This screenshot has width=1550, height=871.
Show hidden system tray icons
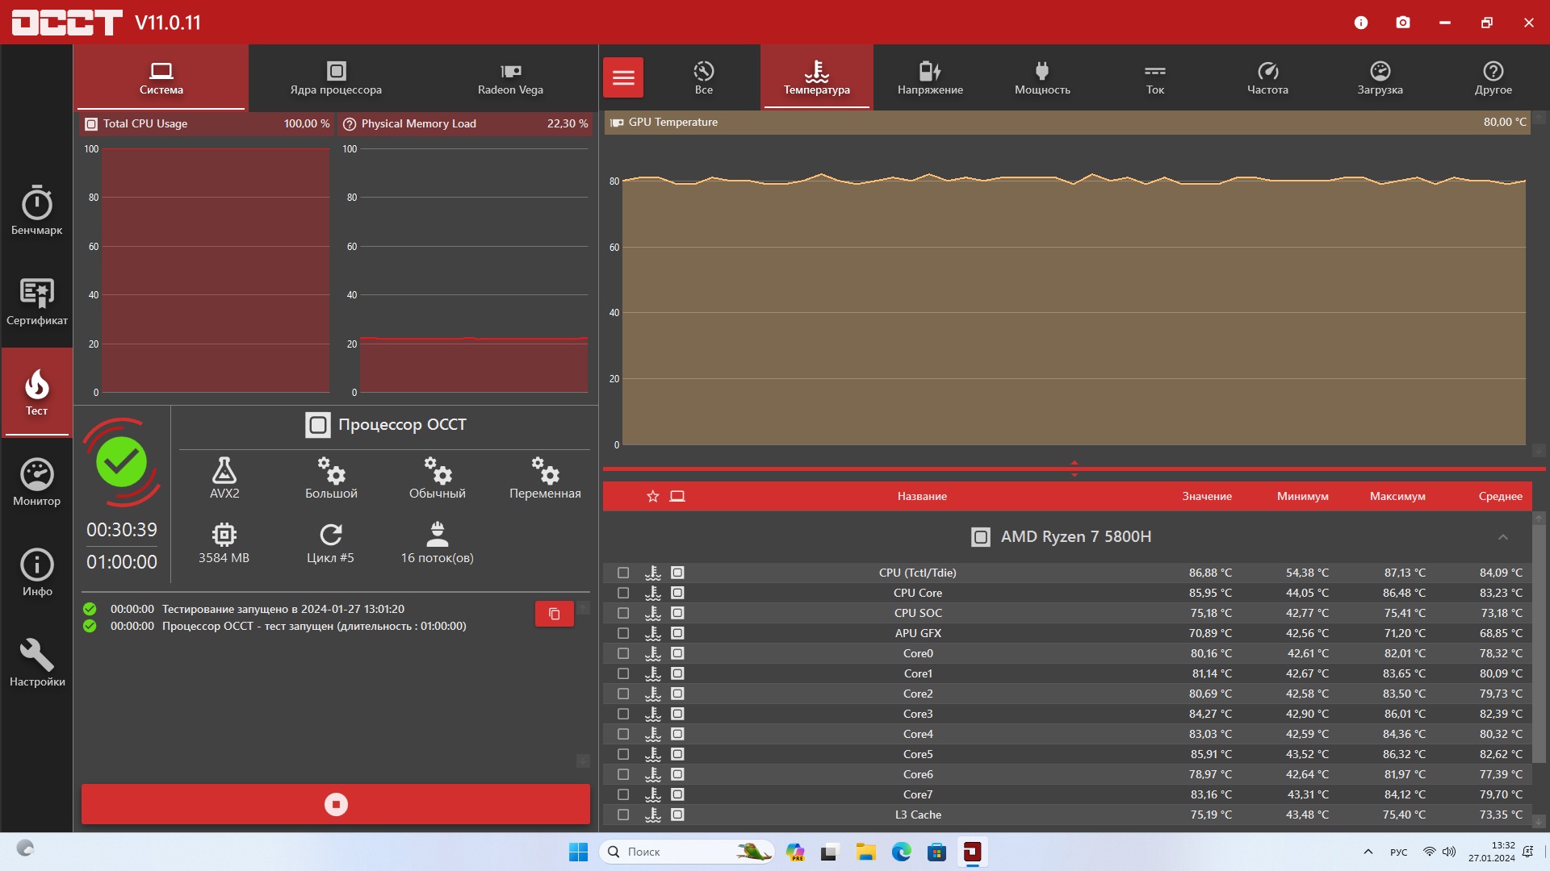(1368, 852)
